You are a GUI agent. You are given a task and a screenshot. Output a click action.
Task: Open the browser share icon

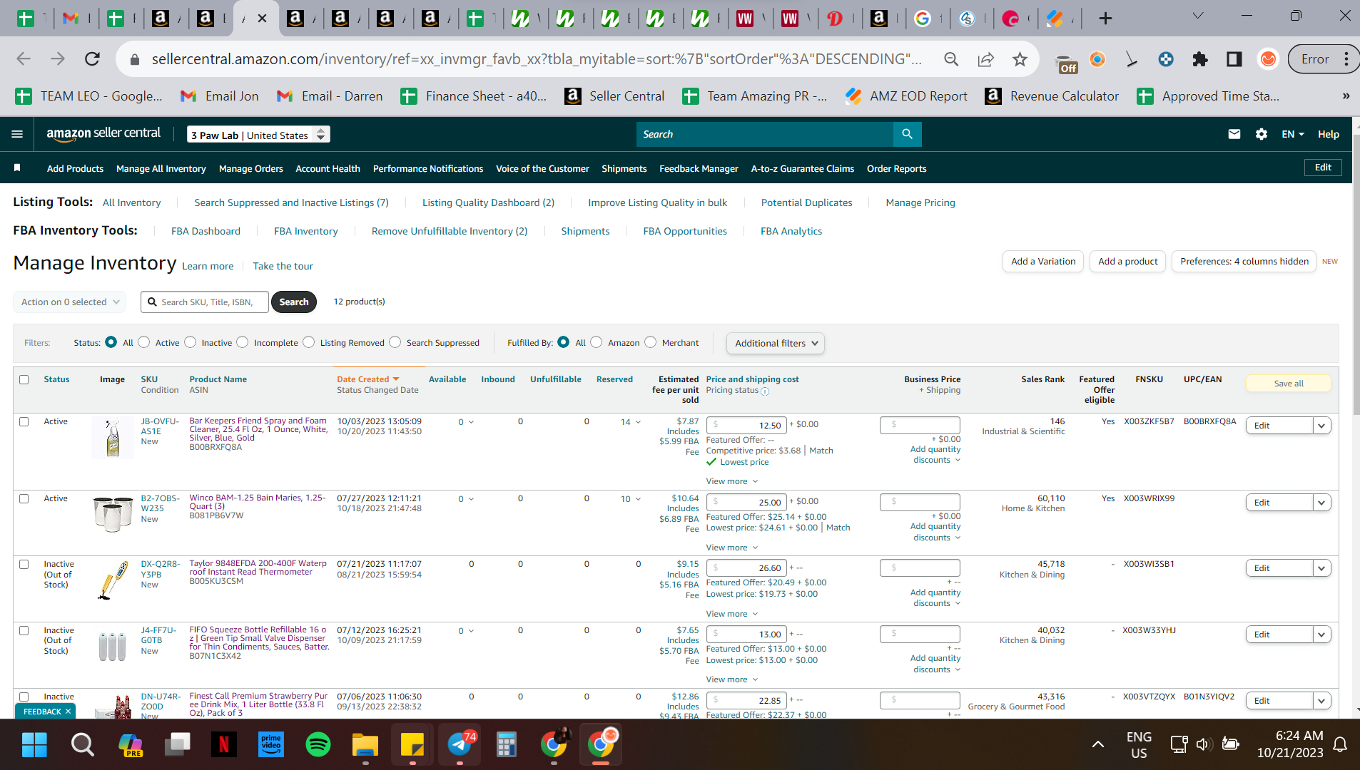[985, 59]
